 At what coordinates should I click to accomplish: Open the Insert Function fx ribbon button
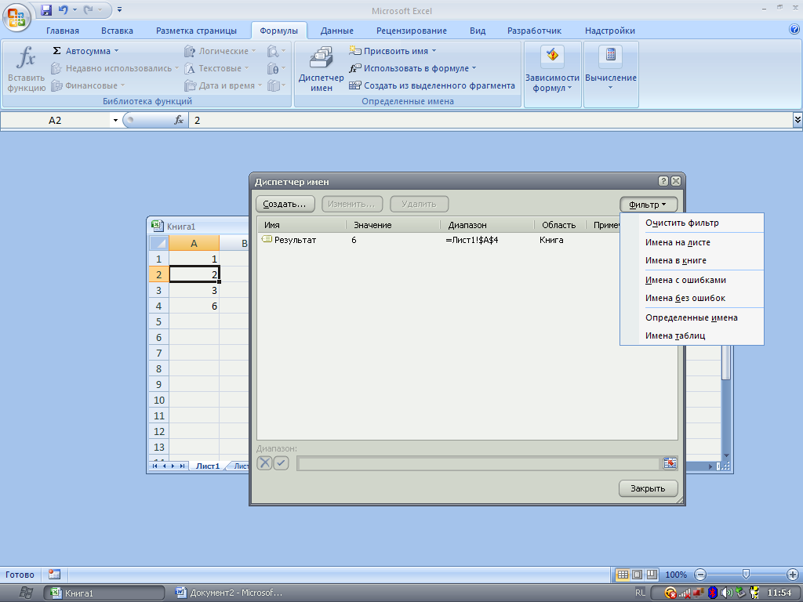[x=26, y=69]
